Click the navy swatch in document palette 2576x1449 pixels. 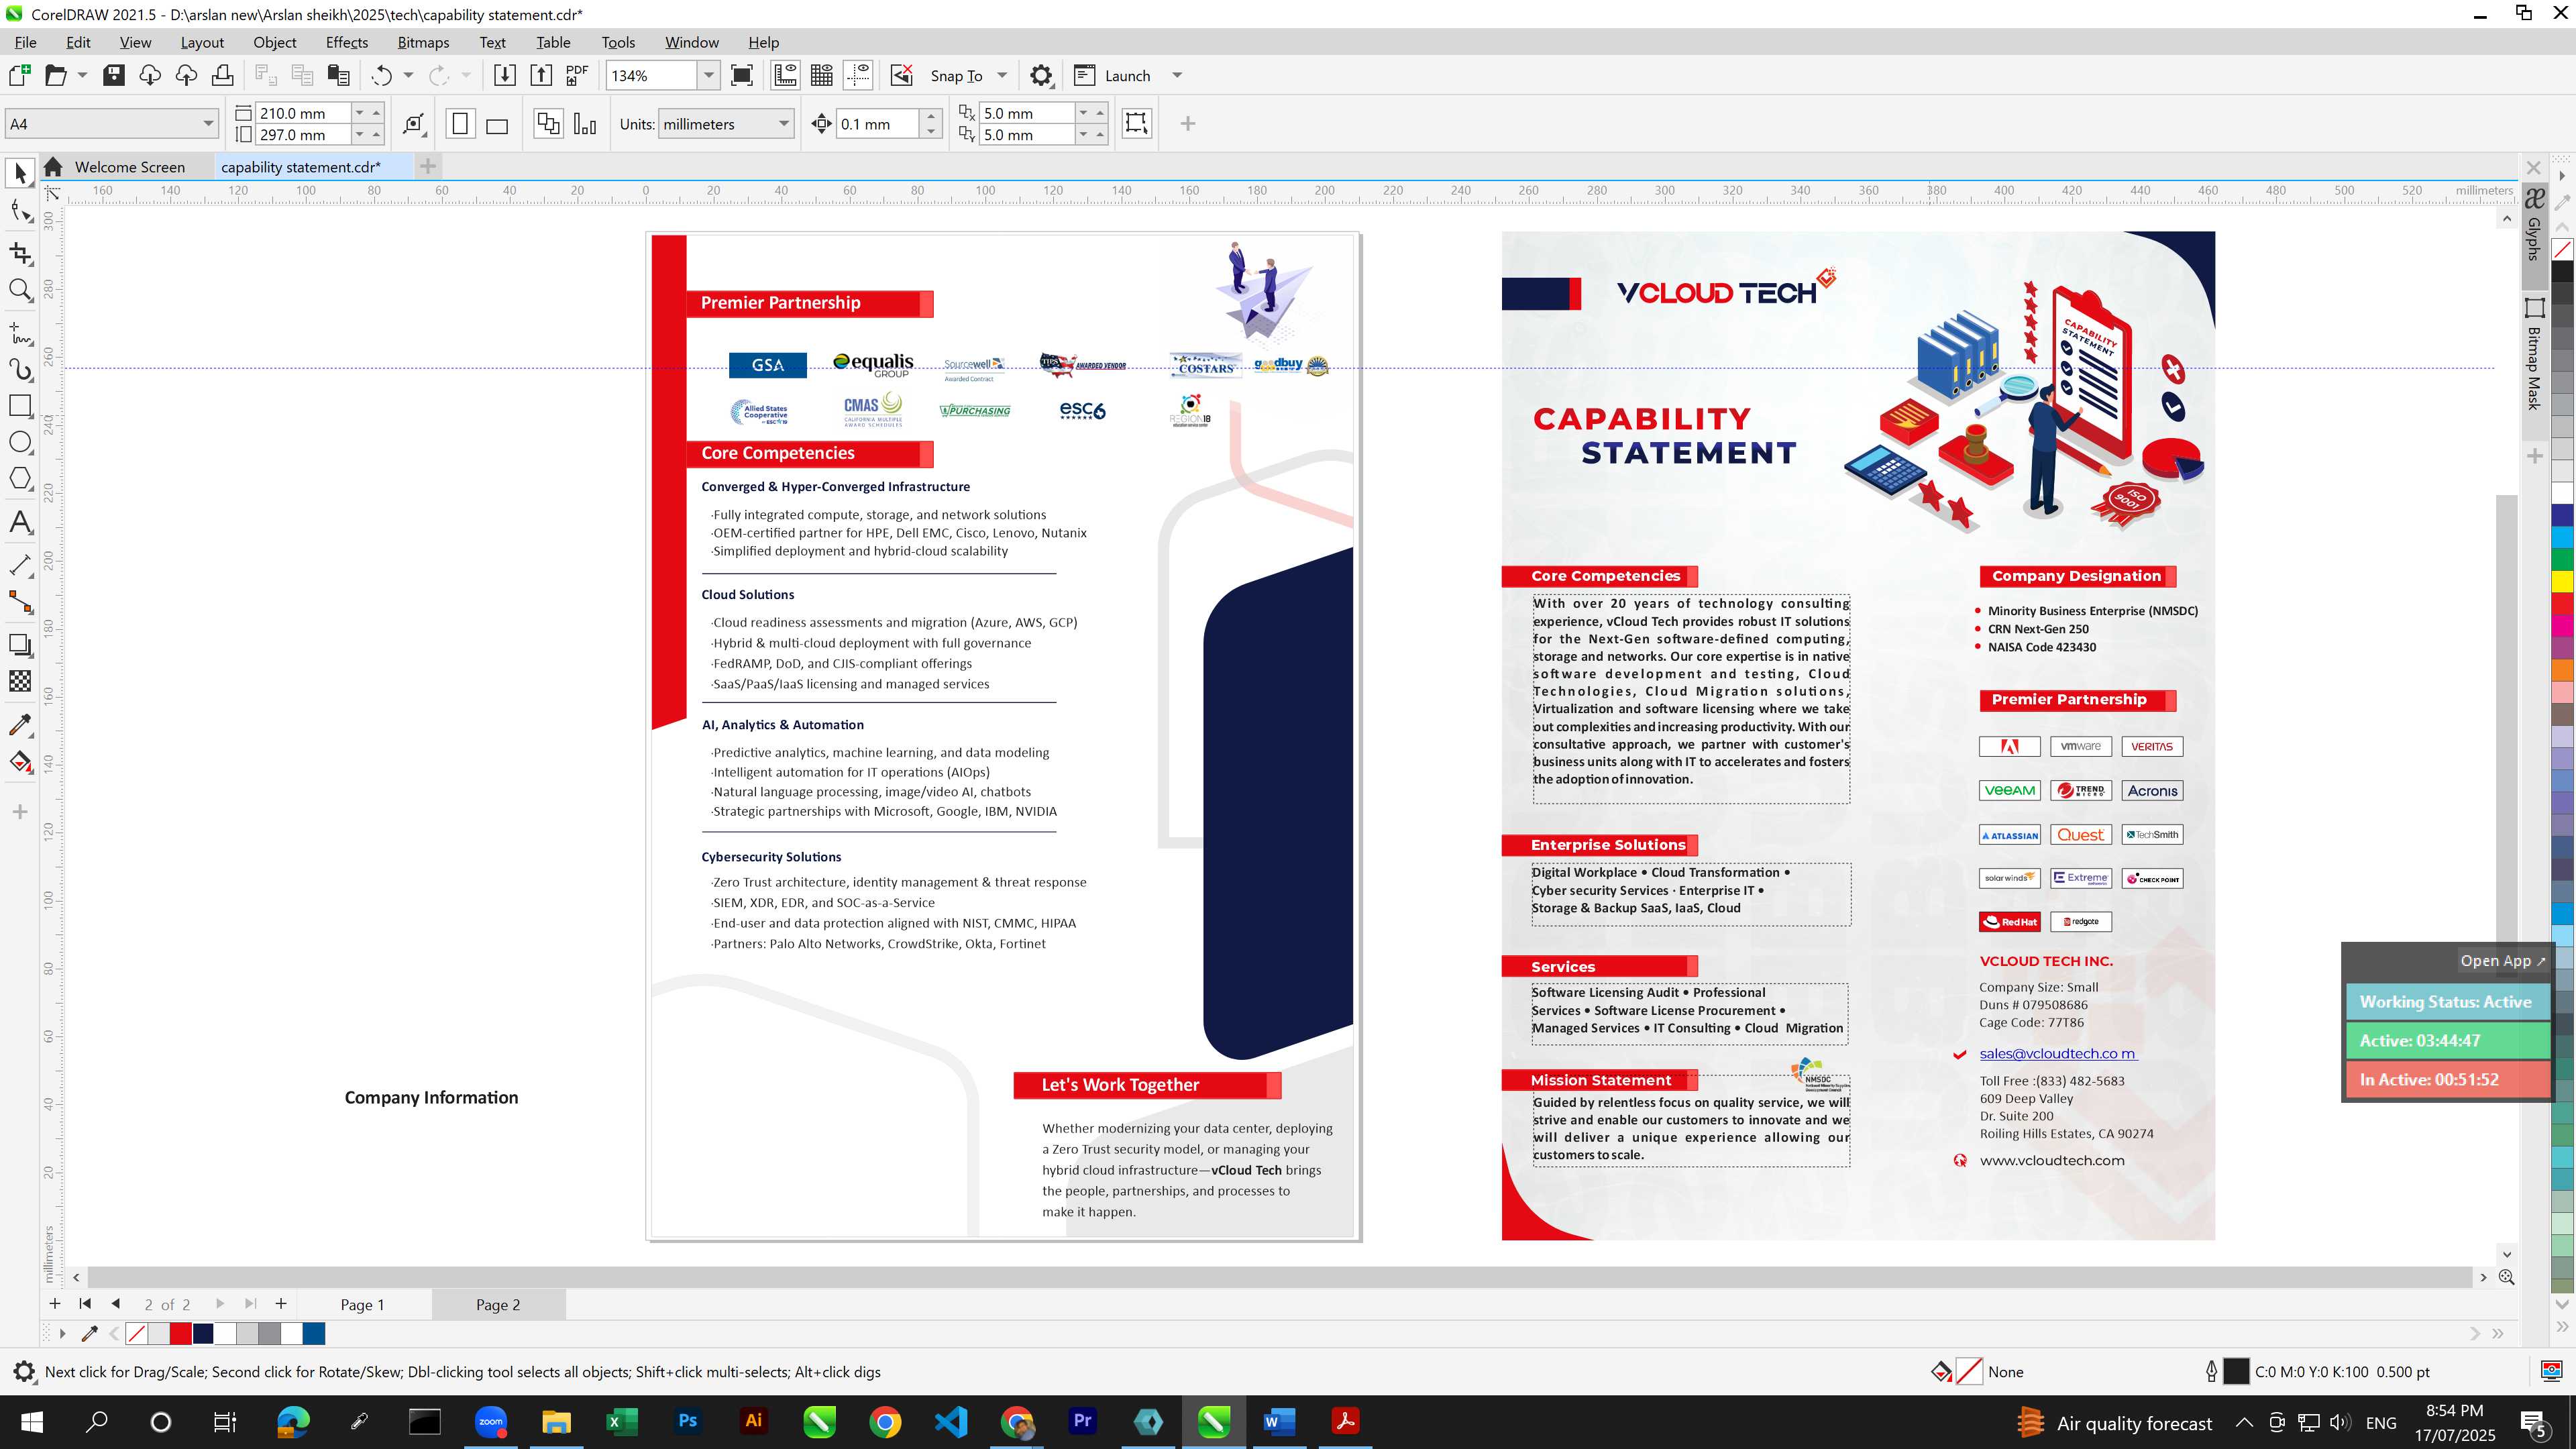pyautogui.click(x=203, y=1333)
